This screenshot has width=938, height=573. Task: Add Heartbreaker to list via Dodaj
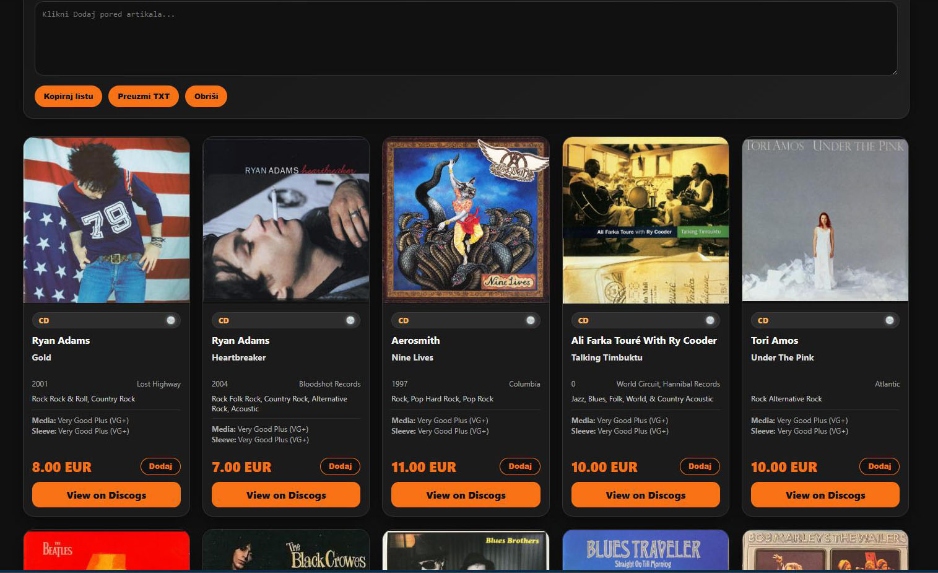(x=340, y=466)
